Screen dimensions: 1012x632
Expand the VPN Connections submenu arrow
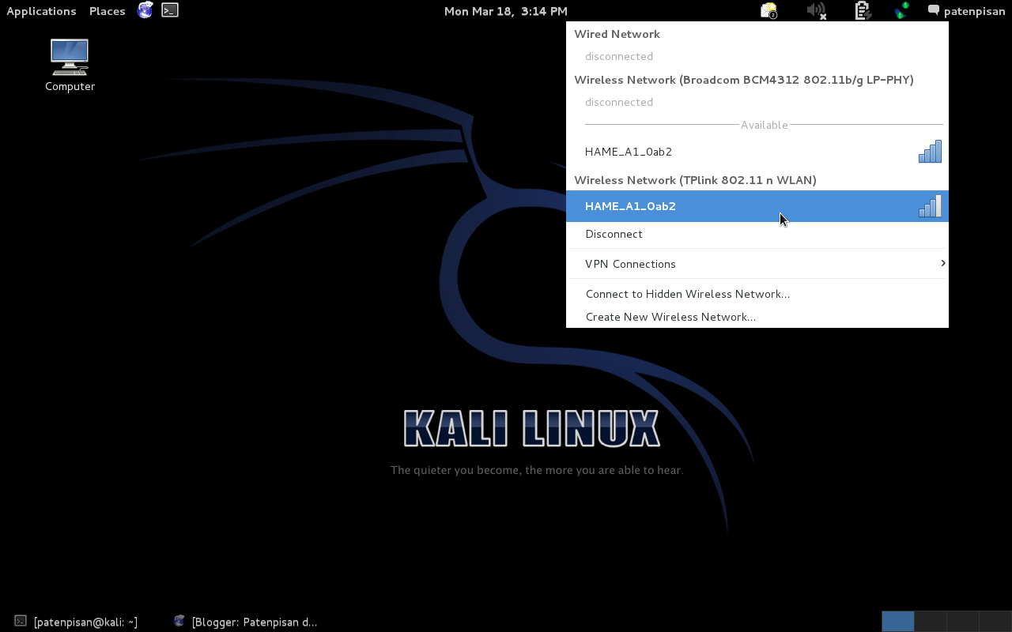[942, 263]
